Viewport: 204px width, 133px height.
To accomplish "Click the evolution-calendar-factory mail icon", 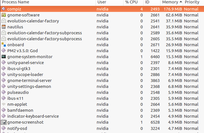I will (x=4, y=21).
